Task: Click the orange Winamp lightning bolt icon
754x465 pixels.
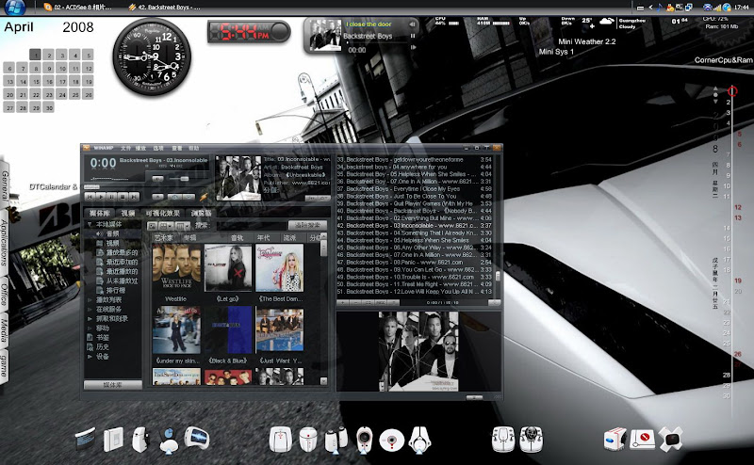Action: 204,197
